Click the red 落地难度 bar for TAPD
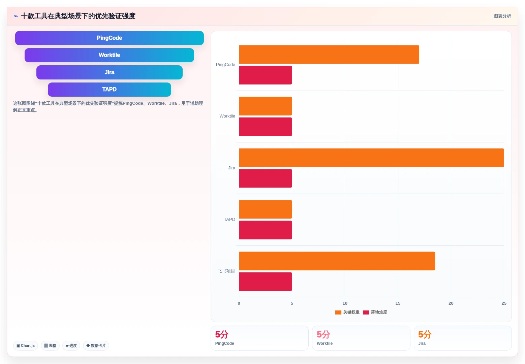Screen dimensions: 525x364 pos(266,230)
